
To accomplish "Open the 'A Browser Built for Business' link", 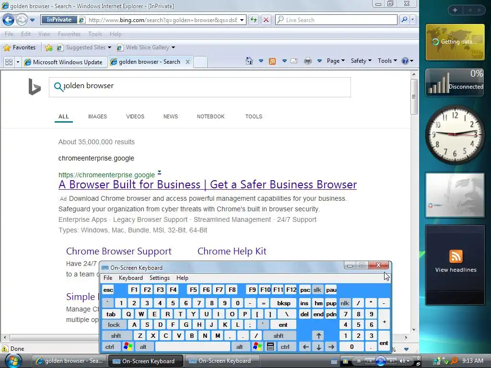I will point(207,184).
